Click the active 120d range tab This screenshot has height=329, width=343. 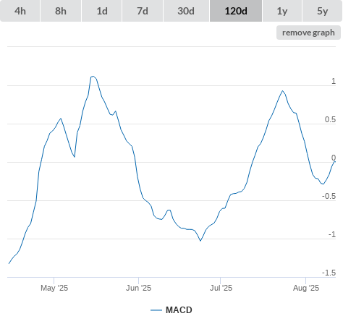point(236,11)
